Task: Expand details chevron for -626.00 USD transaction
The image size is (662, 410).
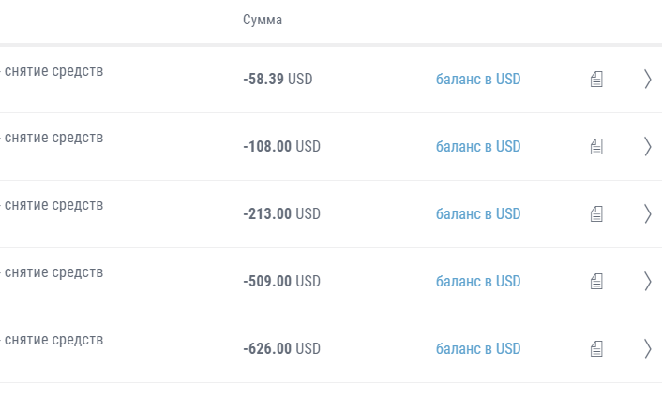Action: (x=648, y=349)
